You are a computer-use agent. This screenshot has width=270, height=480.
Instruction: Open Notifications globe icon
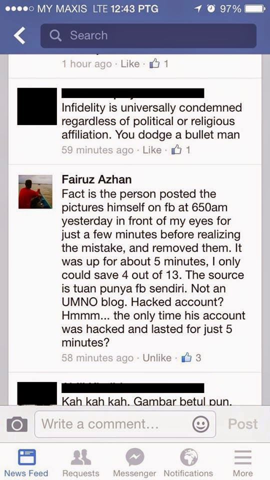pos(188,457)
